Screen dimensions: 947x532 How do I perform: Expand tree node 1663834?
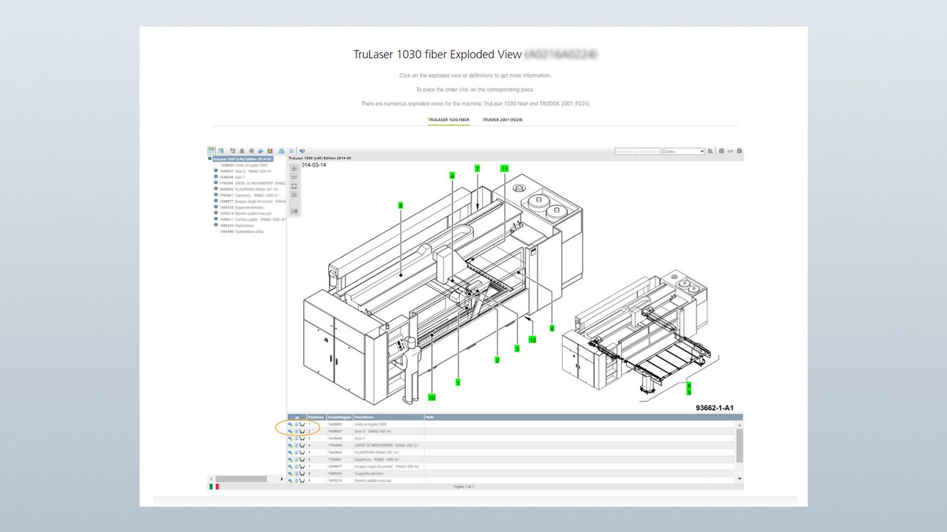point(216,188)
